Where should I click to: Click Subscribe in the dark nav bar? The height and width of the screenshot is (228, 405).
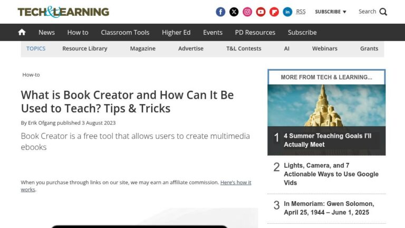pyautogui.click(x=302, y=32)
